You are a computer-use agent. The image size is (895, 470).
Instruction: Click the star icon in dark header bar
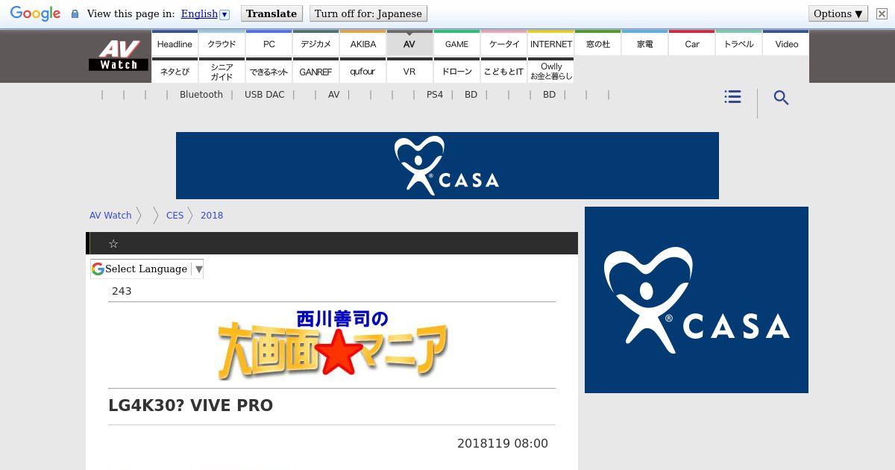pyautogui.click(x=113, y=244)
